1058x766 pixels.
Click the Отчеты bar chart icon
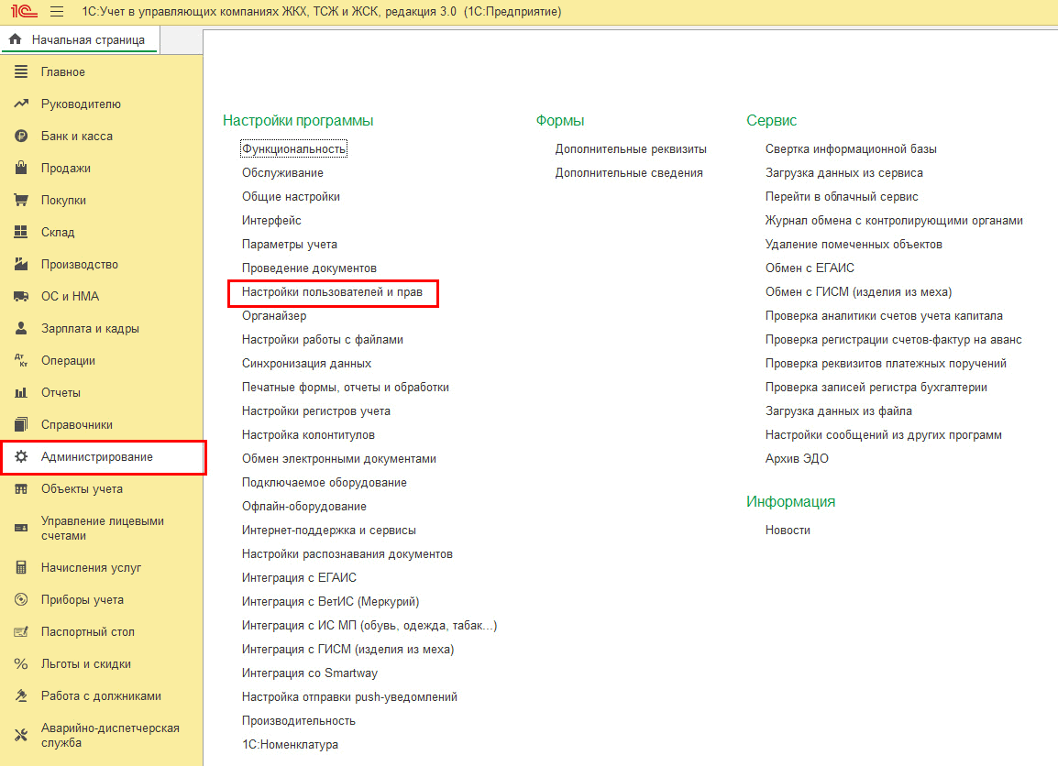pyautogui.click(x=21, y=392)
